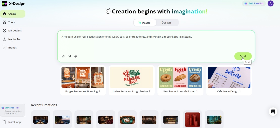This screenshot has width=280, height=128.
Task: Click the video icon in prompt box
Action: [69, 56]
